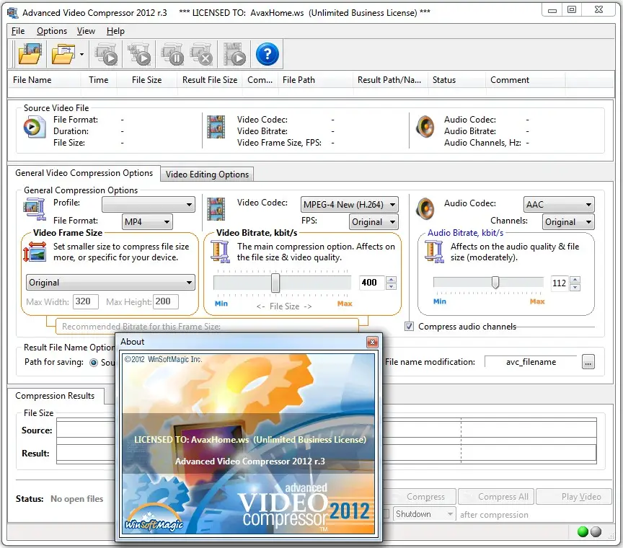The height and width of the screenshot is (548, 623).
Task: Click the green status indicator light
Action: point(583,531)
